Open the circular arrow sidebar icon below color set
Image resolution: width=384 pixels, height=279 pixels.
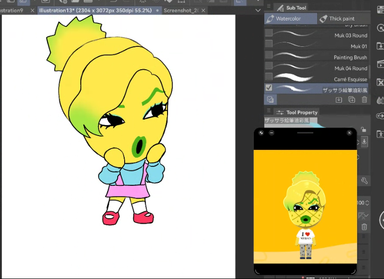[x=381, y=28]
